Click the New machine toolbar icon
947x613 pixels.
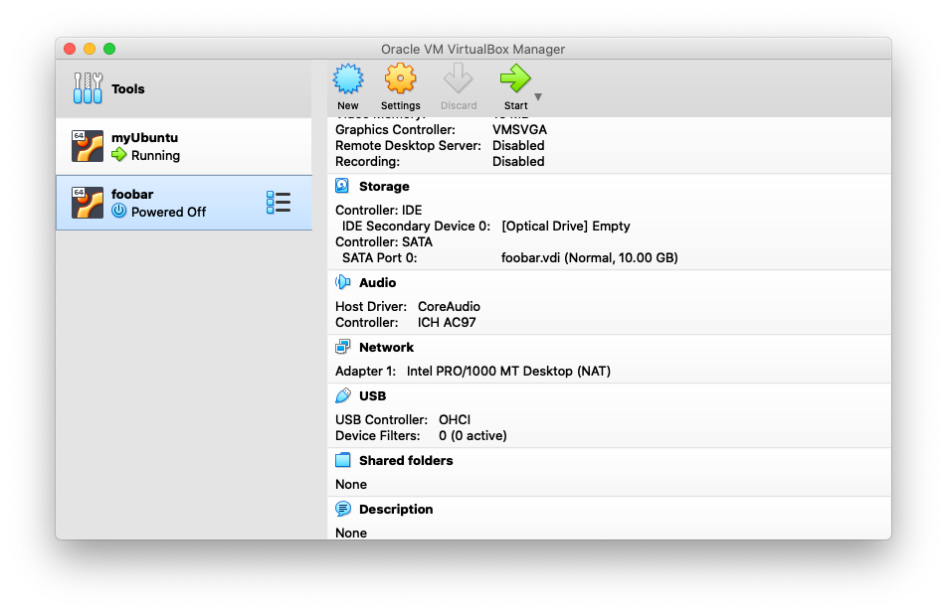point(348,79)
